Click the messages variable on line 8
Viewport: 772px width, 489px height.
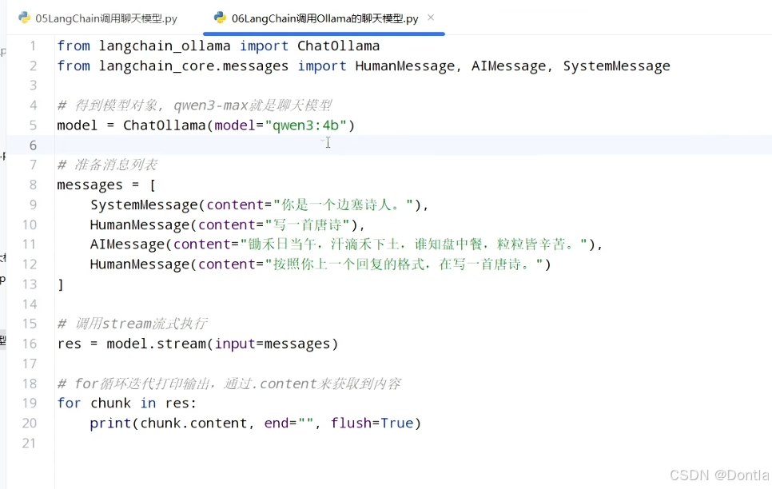90,185
